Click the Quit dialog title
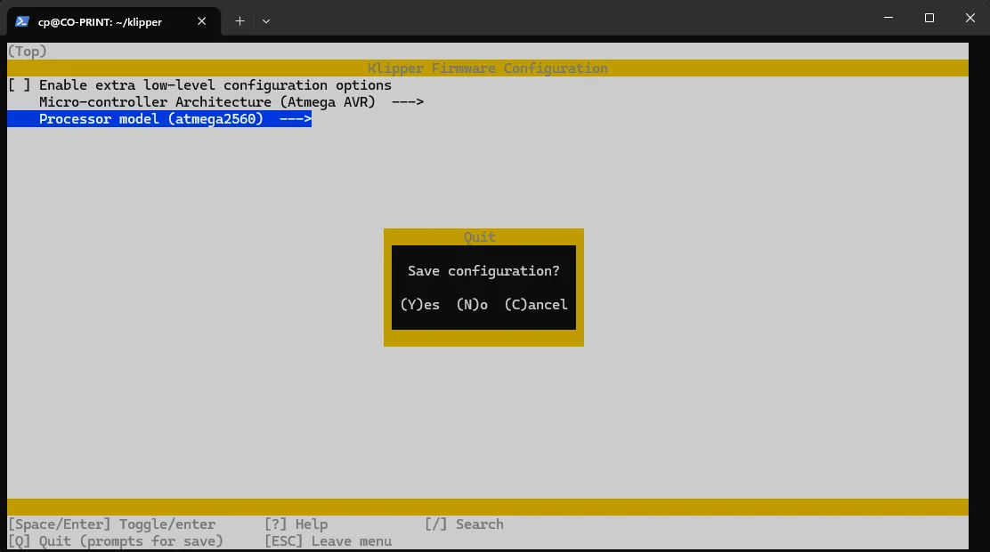Screen dimensions: 990x552 point(480,237)
